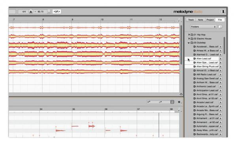The height and width of the screenshot is (143, 237).
Task: Click the Anthem W... Bass.caf play arrow
Action: (220, 82)
